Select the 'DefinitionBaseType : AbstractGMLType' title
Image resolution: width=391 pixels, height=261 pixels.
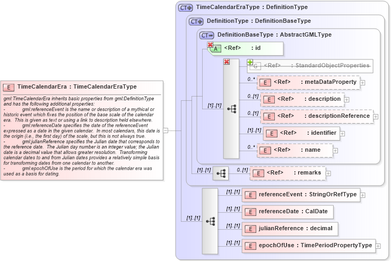click(274, 34)
